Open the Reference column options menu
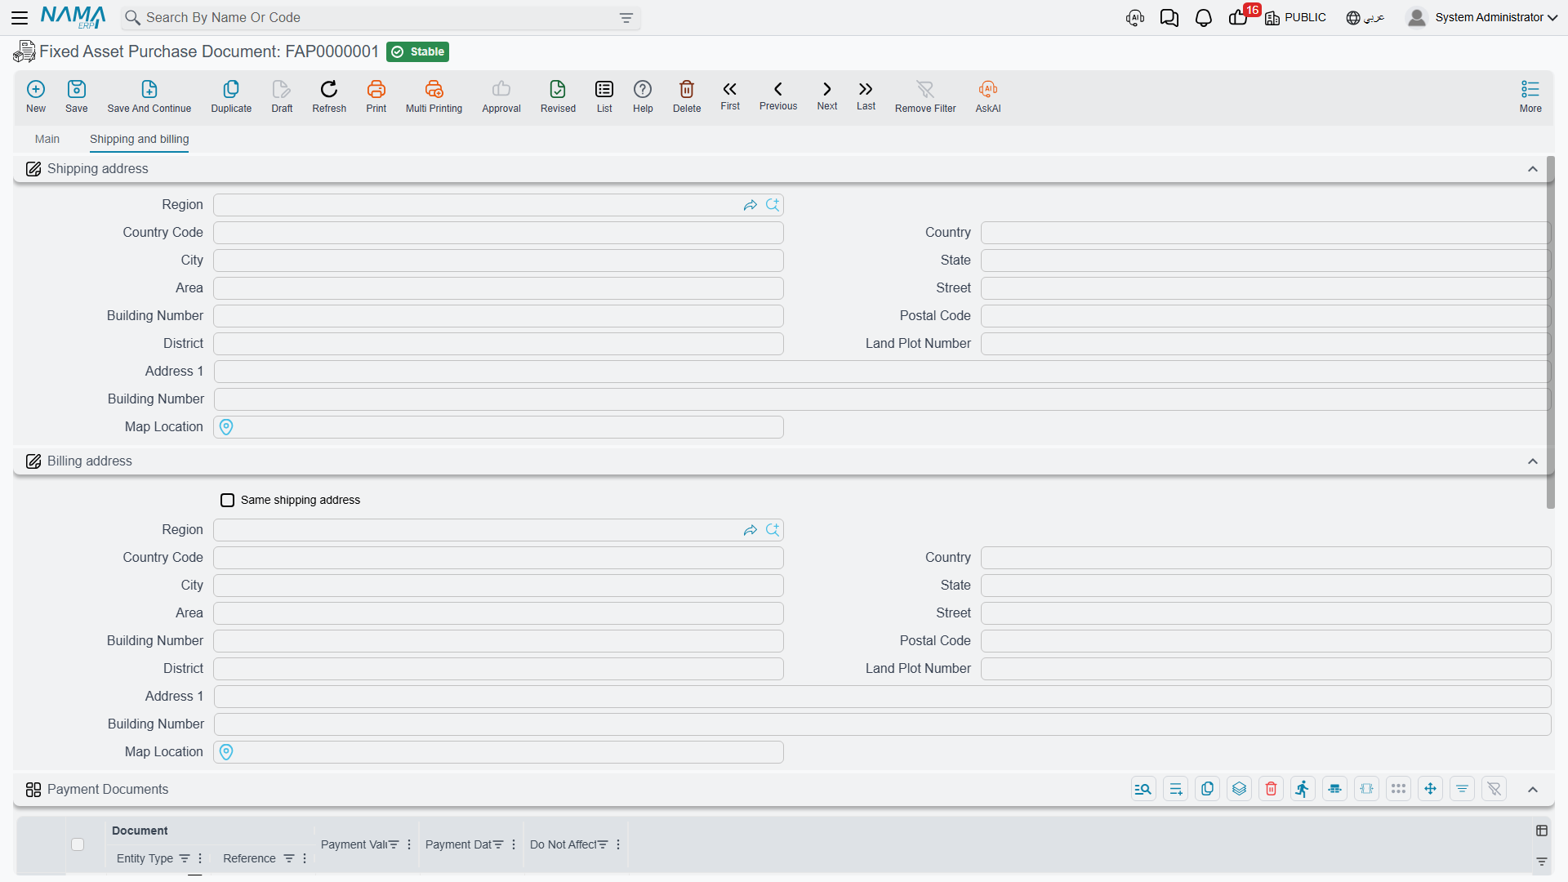1568x882 pixels. (x=305, y=858)
